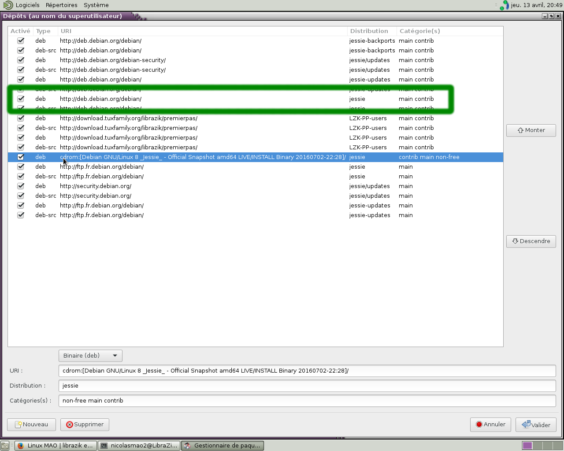
Task: Click the Monter button
Action: pyautogui.click(x=531, y=130)
